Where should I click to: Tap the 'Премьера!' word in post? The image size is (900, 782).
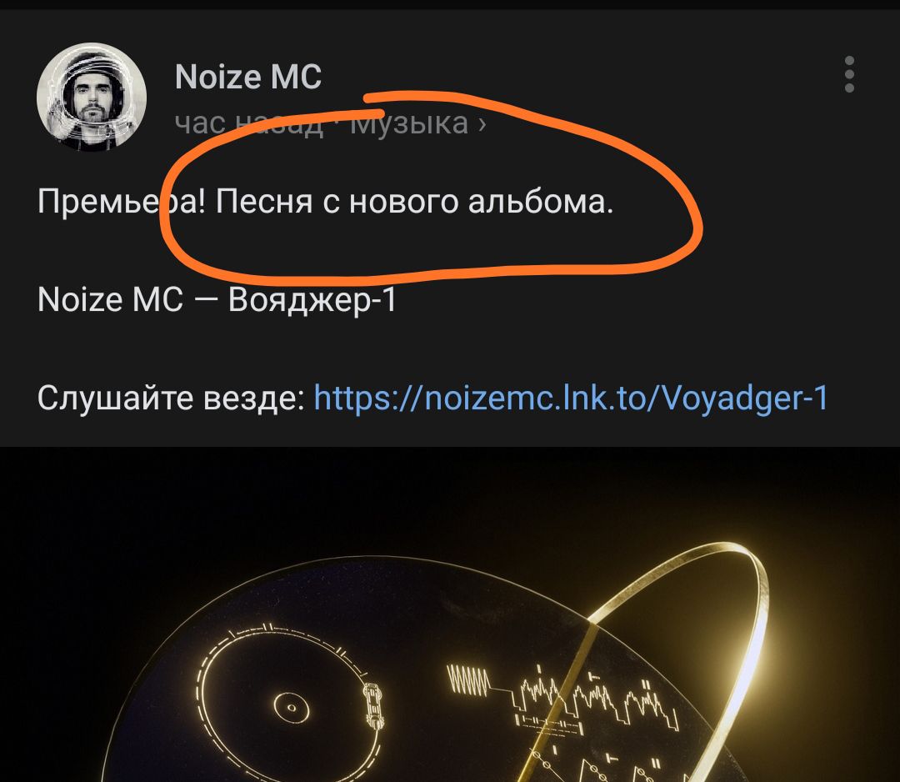click(121, 202)
